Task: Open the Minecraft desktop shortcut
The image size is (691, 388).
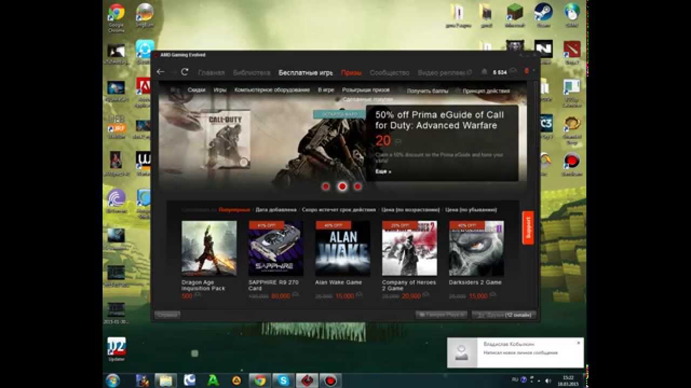Action: point(515,16)
